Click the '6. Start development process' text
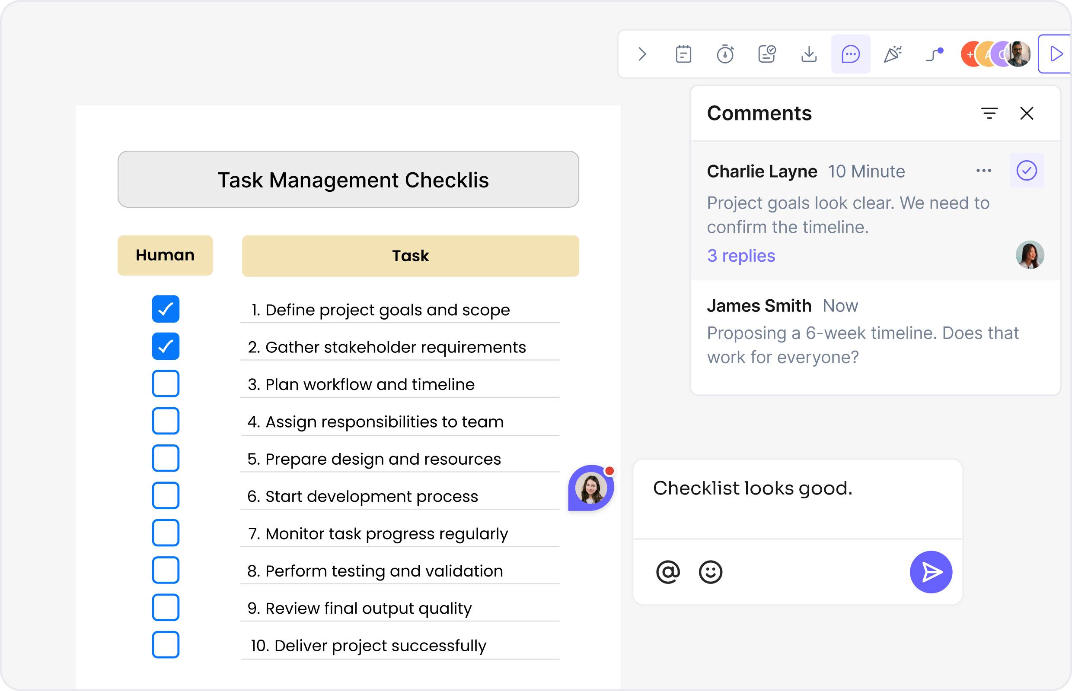The height and width of the screenshot is (691, 1072). (x=362, y=496)
